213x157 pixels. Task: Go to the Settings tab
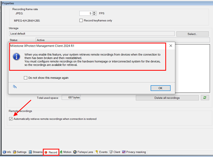20,152
